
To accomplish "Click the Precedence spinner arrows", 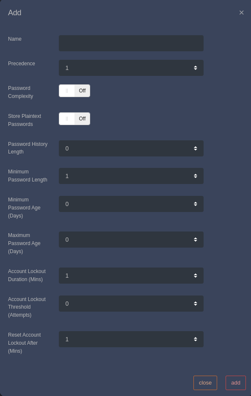I will pyautogui.click(x=195, y=68).
